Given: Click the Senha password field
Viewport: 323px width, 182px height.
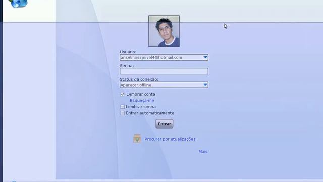Looking at the screenshot, I should click(x=164, y=71).
